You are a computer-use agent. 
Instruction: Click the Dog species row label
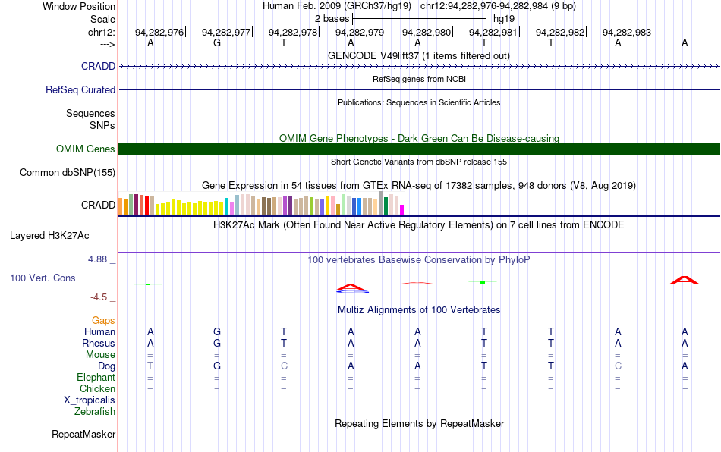tap(106, 366)
